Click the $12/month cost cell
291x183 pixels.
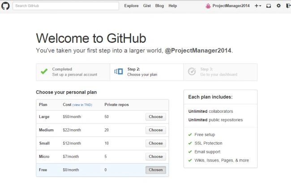[72, 143]
